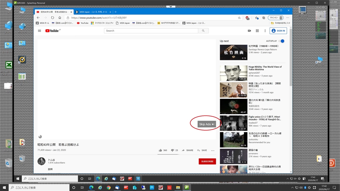
Task: Like the video with thumbs up icon
Action: click(x=160, y=150)
